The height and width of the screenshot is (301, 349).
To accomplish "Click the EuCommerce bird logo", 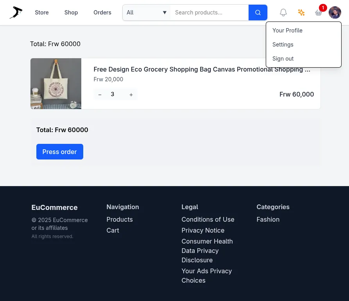I will pos(16,13).
